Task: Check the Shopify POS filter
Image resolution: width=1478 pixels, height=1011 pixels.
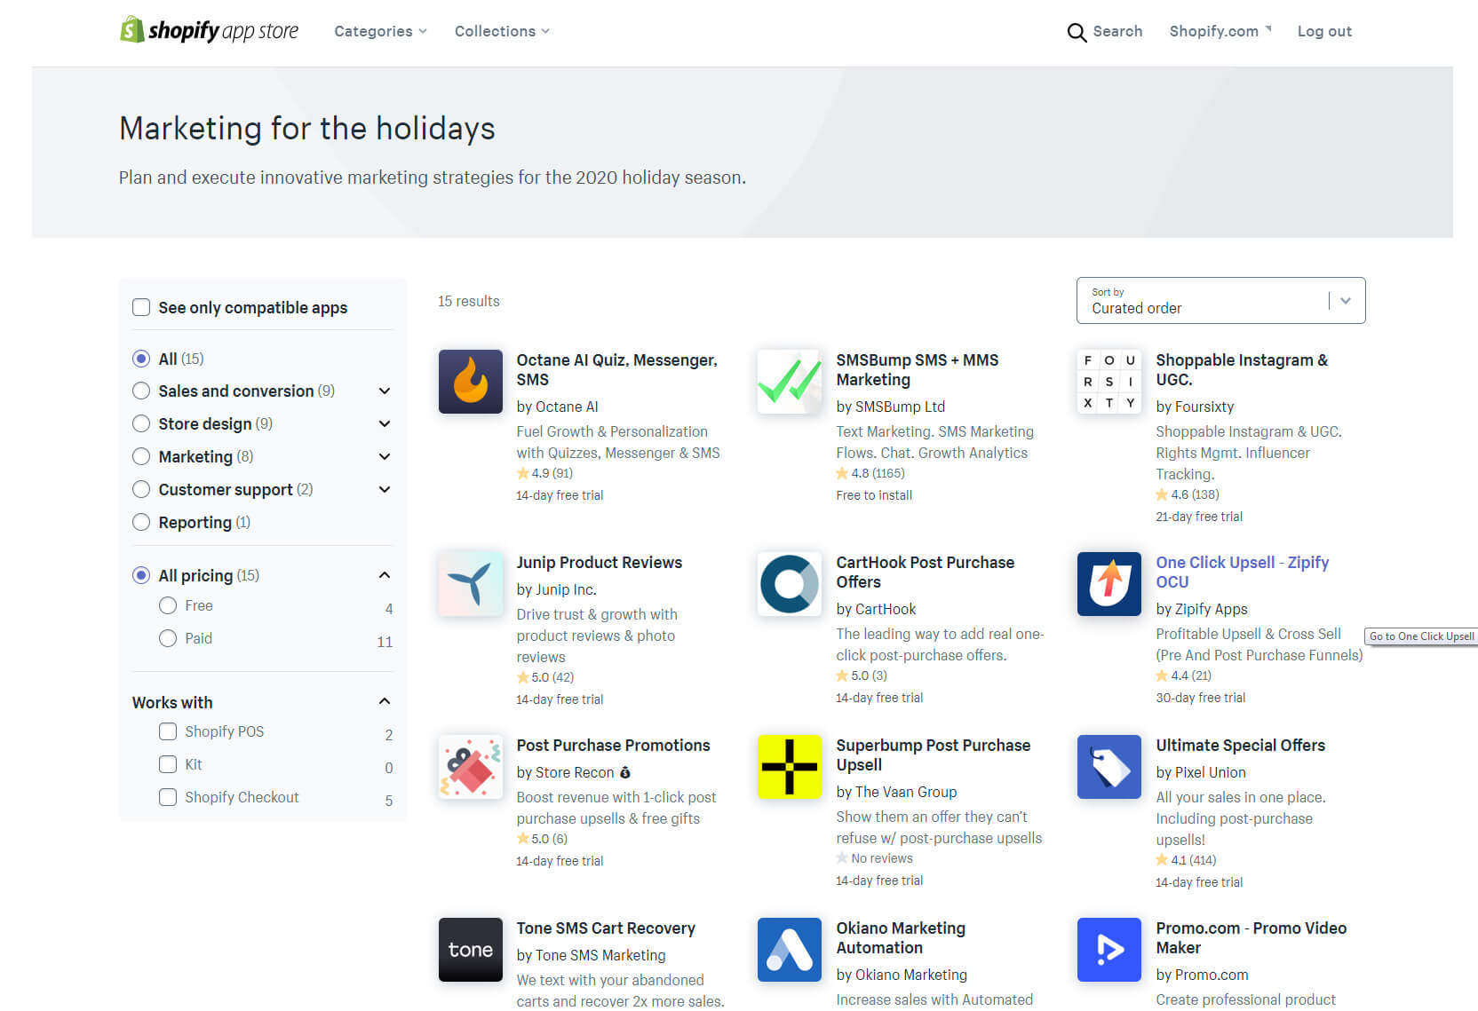Action: 168,731
